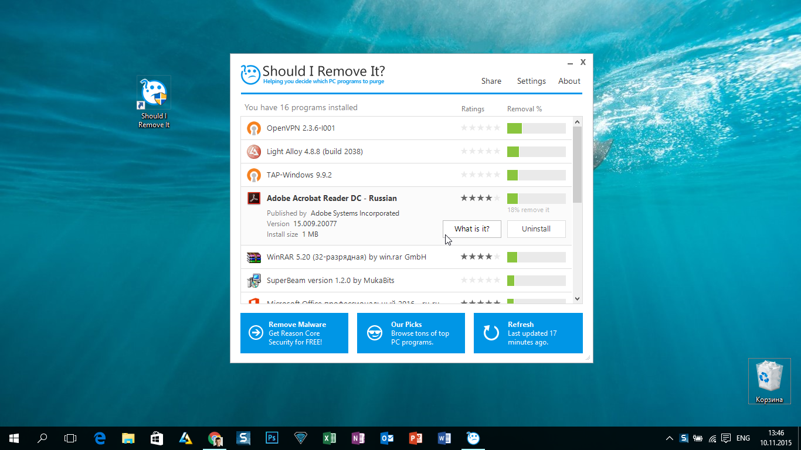Click the battery icon in system tray

698,438
